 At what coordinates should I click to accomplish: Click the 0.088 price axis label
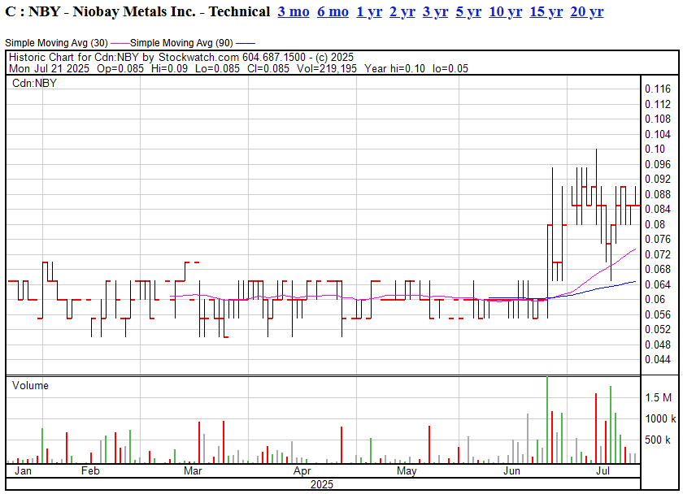pos(658,194)
